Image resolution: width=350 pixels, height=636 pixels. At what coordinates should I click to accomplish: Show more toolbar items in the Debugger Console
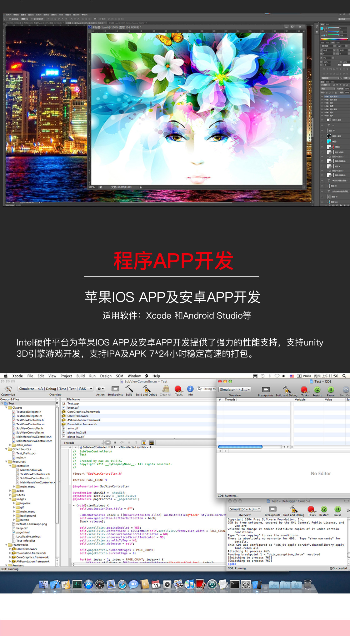[348, 510]
